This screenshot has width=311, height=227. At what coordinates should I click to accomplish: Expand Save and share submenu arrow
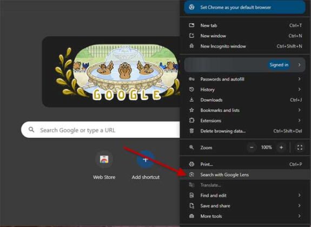[x=300, y=205]
